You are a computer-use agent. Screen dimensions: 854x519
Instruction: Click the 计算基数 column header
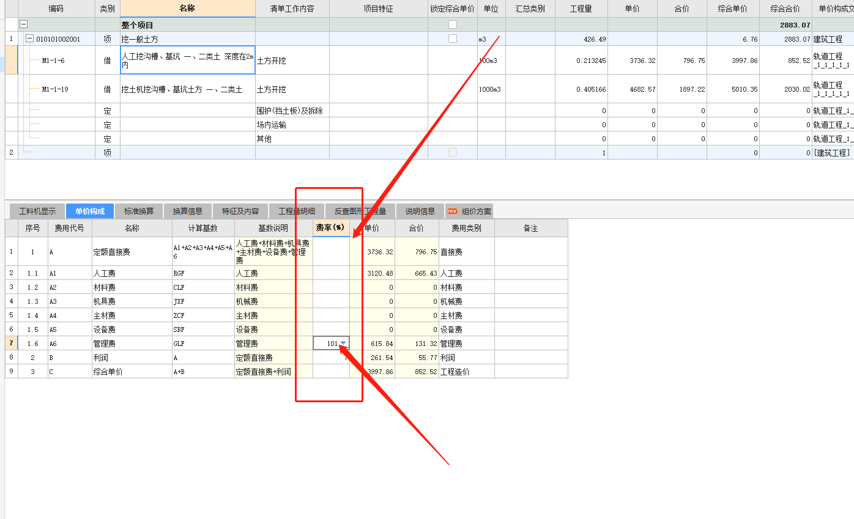click(x=203, y=228)
